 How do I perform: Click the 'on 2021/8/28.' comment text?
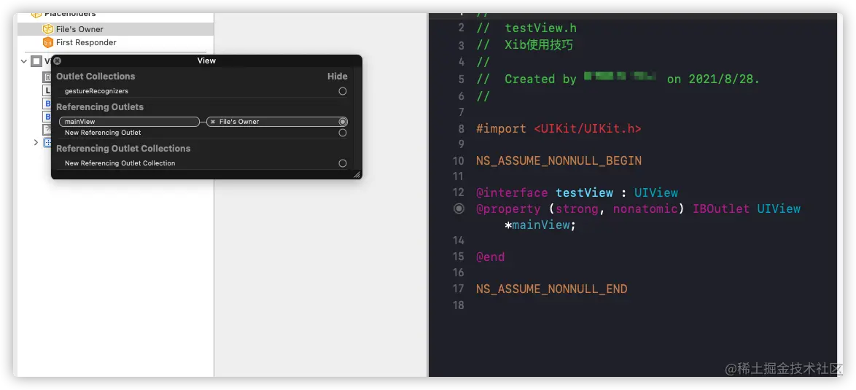click(x=713, y=79)
